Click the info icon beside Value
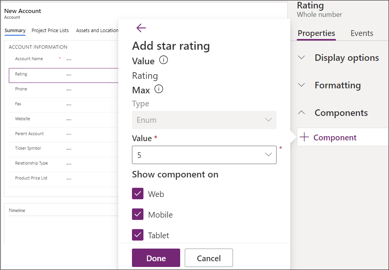This screenshot has width=389, height=270. click(x=163, y=60)
